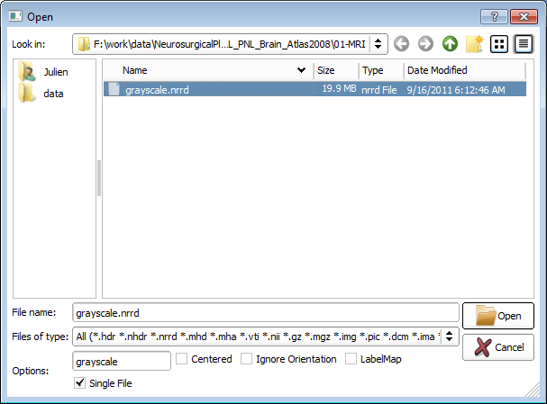Screen dimensions: 547x404
Task: Toggle the LabelMap checkbox
Action: click(351, 359)
